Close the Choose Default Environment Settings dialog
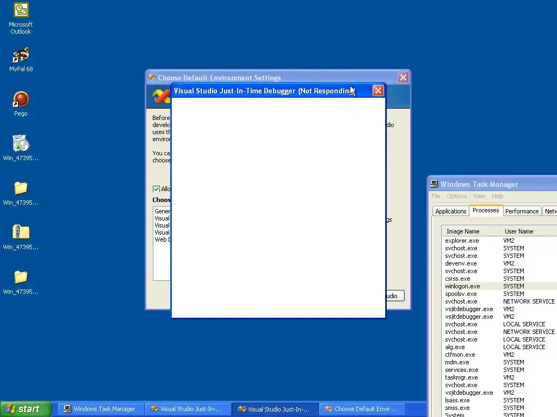This screenshot has height=417, width=557. tap(403, 77)
